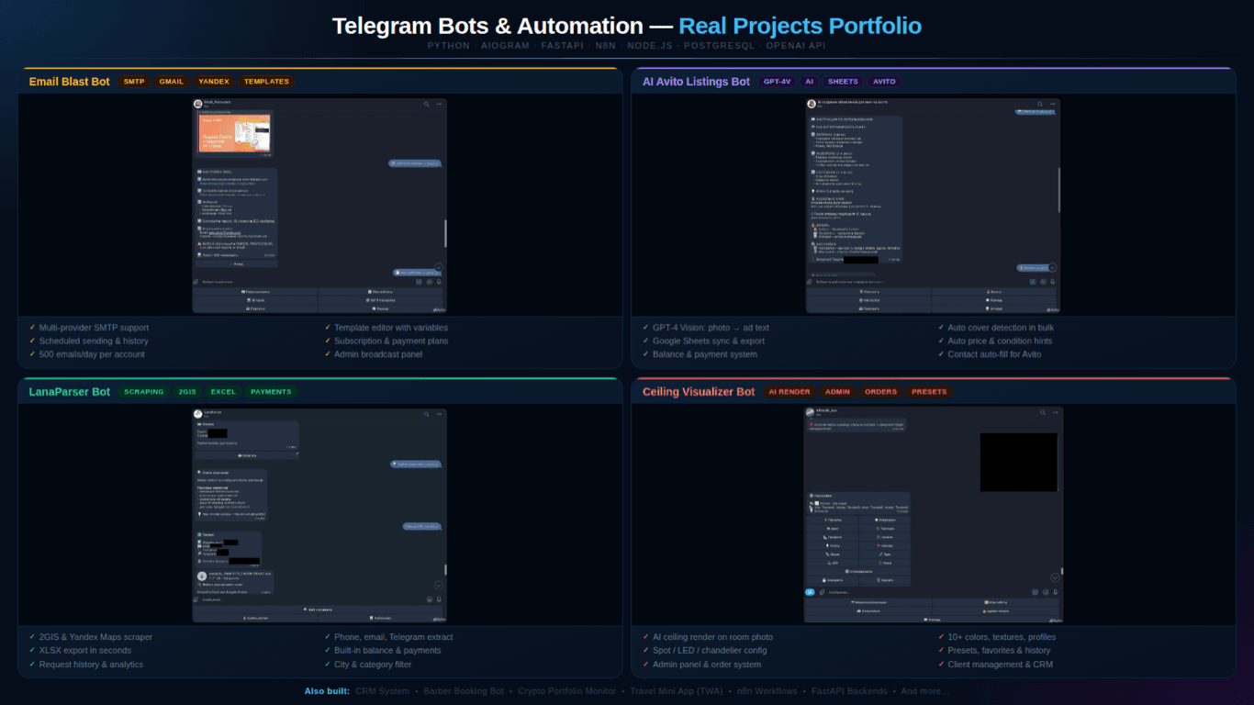Click blue bot menu button in Ceiling Visualizer chat
Viewport: 1254px width, 705px height.
[810, 592]
